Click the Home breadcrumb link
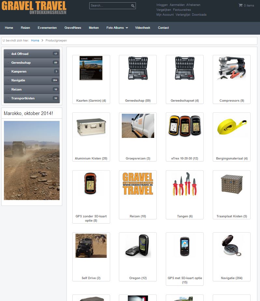This screenshot has height=301, width=260. click(x=35, y=41)
